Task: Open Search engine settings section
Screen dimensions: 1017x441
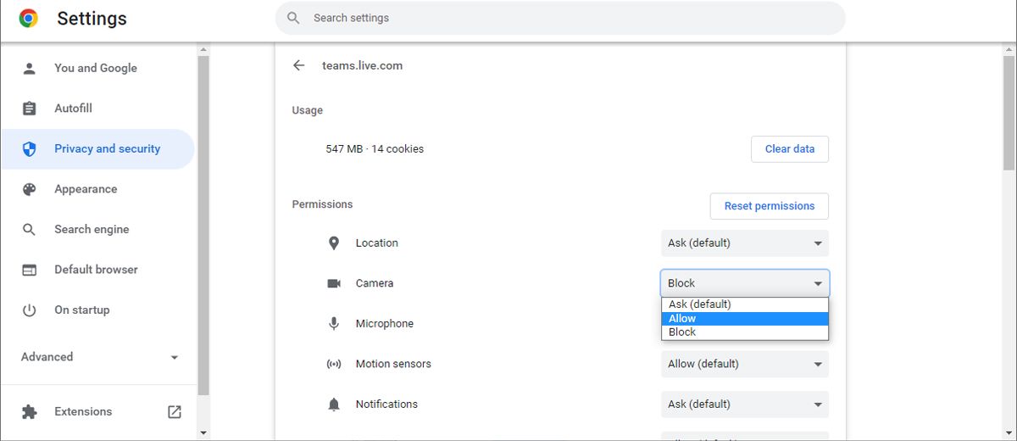Action: click(97, 230)
